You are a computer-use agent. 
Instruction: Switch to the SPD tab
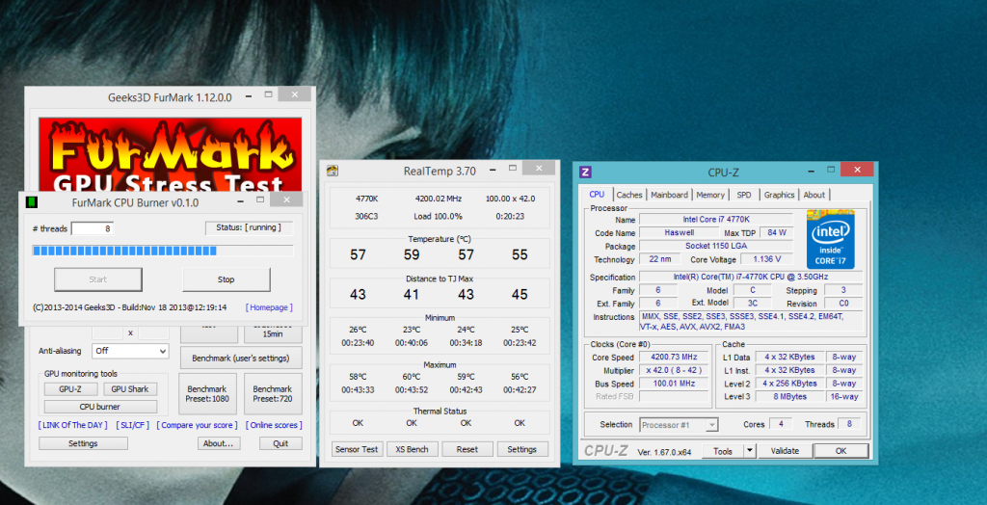coord(744,195)
